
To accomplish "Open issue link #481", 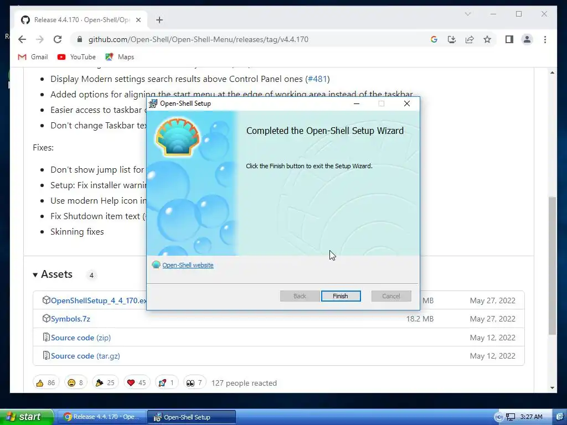I will click(317, 79).
